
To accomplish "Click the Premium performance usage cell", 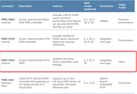I will [x=126, y=21].
